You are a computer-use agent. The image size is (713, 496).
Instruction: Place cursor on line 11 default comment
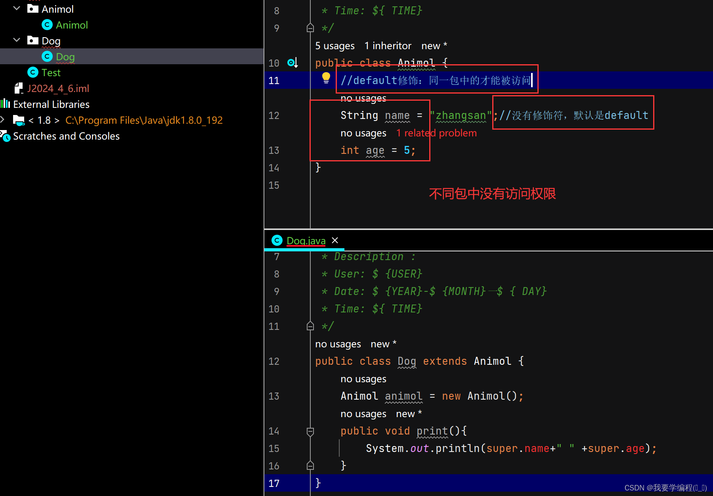click(436, 80)
